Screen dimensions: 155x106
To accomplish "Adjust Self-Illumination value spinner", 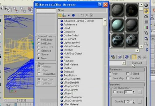I will coord(134,92).
